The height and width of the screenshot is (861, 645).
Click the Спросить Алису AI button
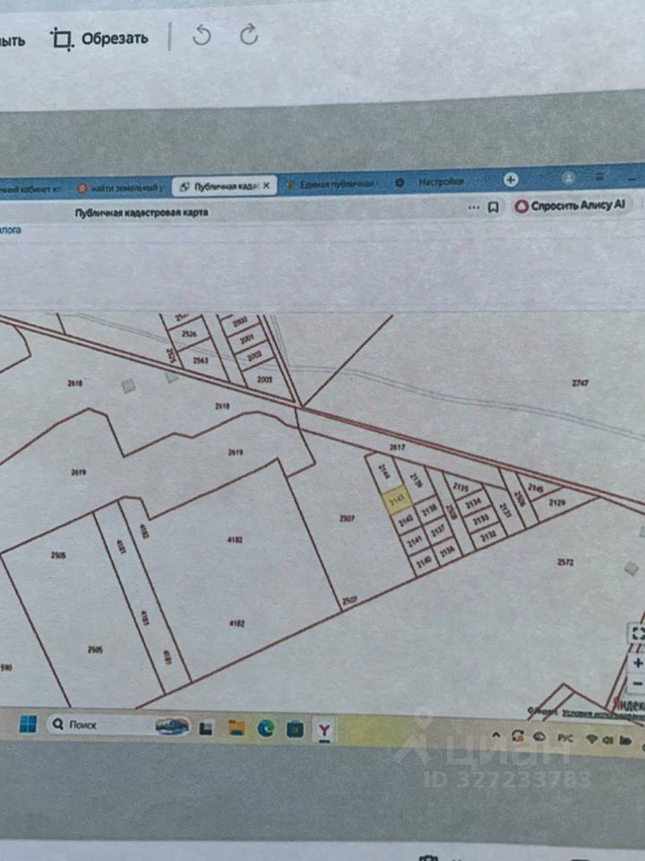[570, 205]
